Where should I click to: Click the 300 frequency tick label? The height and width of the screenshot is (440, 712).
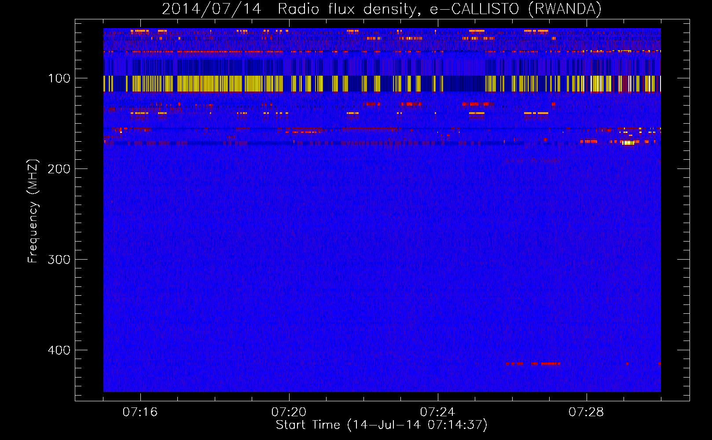59,260
